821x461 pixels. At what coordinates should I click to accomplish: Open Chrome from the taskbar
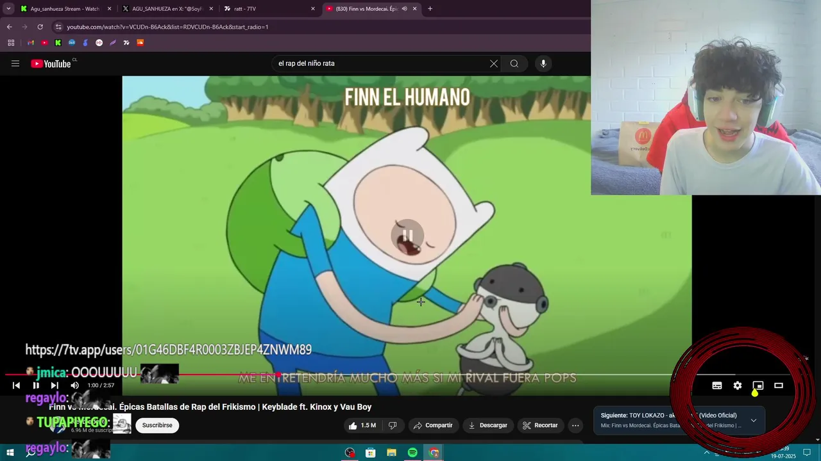click(434, 453)
